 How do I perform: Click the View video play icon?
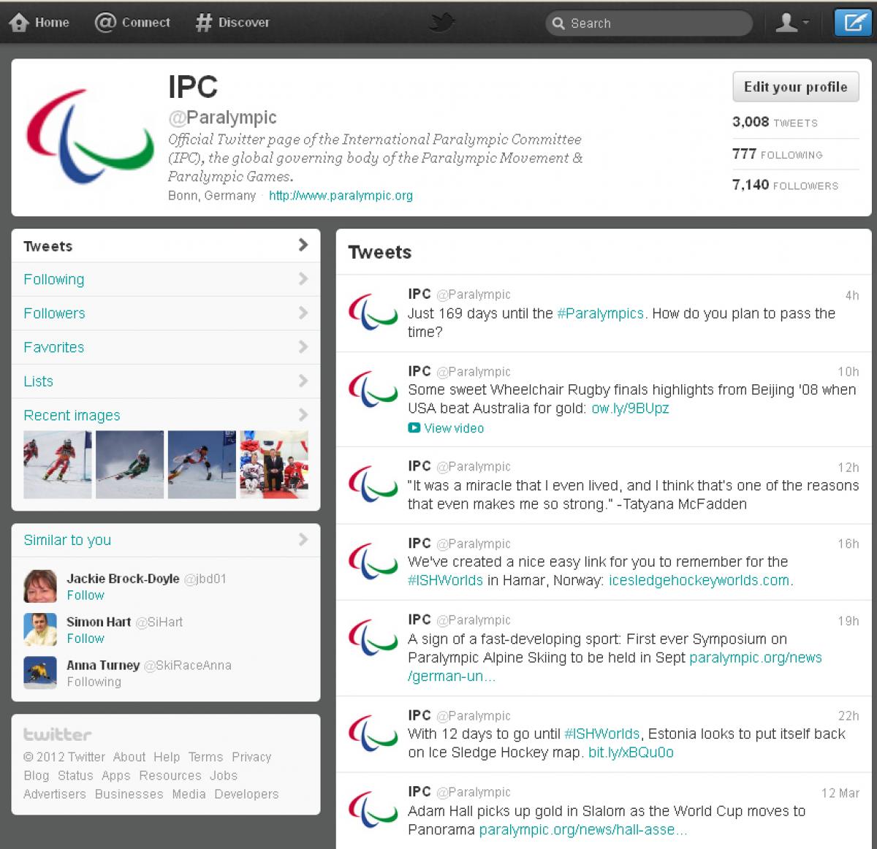pyautogui.click(x=414, y=428)
